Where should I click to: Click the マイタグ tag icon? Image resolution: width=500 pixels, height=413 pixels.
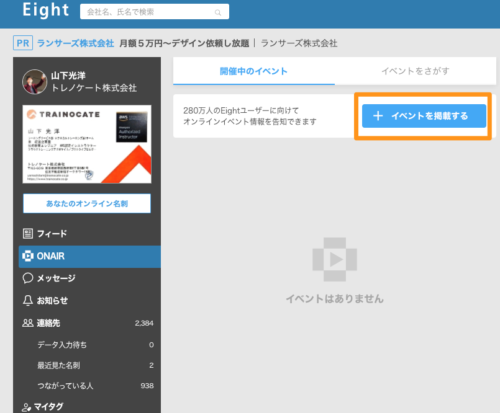[27, 407]
